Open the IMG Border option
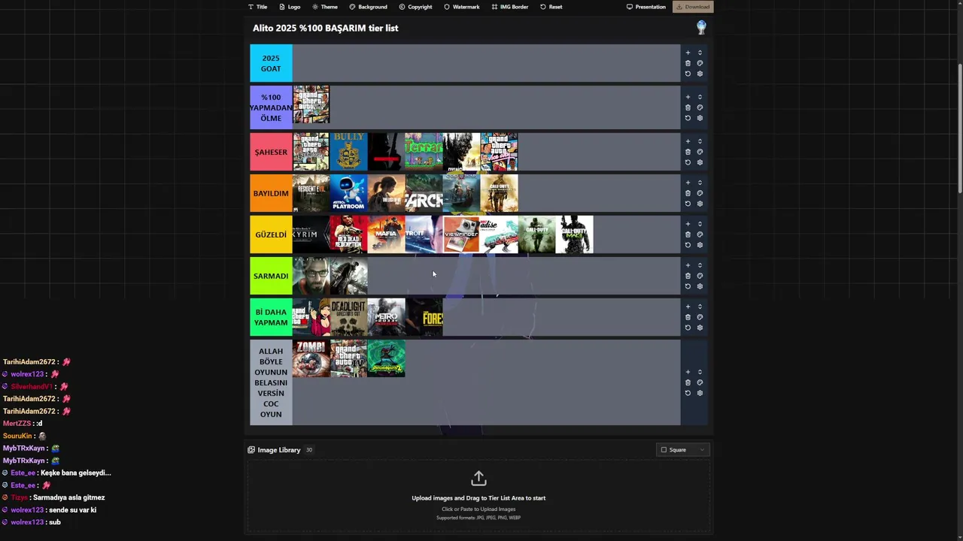Screen dimensions: 963x541 (510, 7)
